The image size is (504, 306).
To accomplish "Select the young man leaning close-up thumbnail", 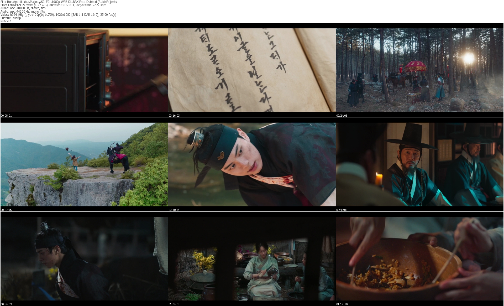I will (252, 164).
